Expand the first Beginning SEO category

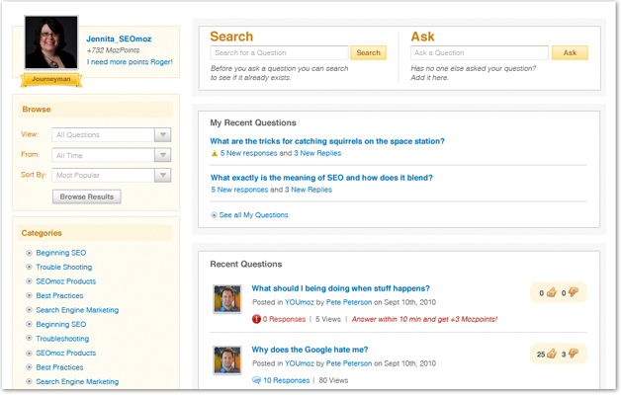[29, 253]
